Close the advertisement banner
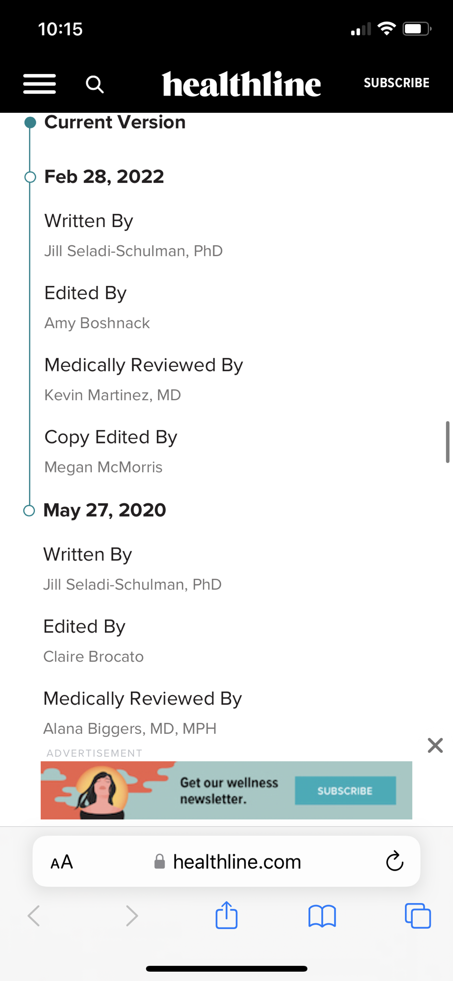This screenshot has height=981, width=453. 435,746
